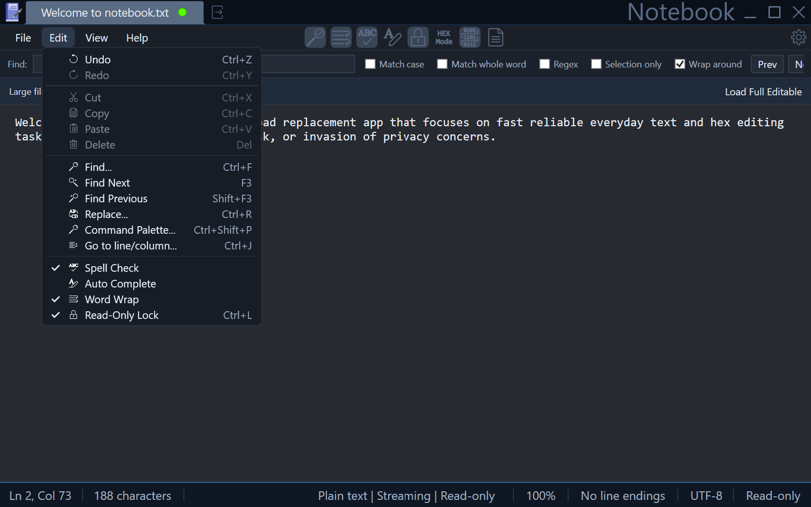Viewport: 811px width, 507px height.
Task: Select the Welcome to notebook.txt tab
Action: point(115,13)
